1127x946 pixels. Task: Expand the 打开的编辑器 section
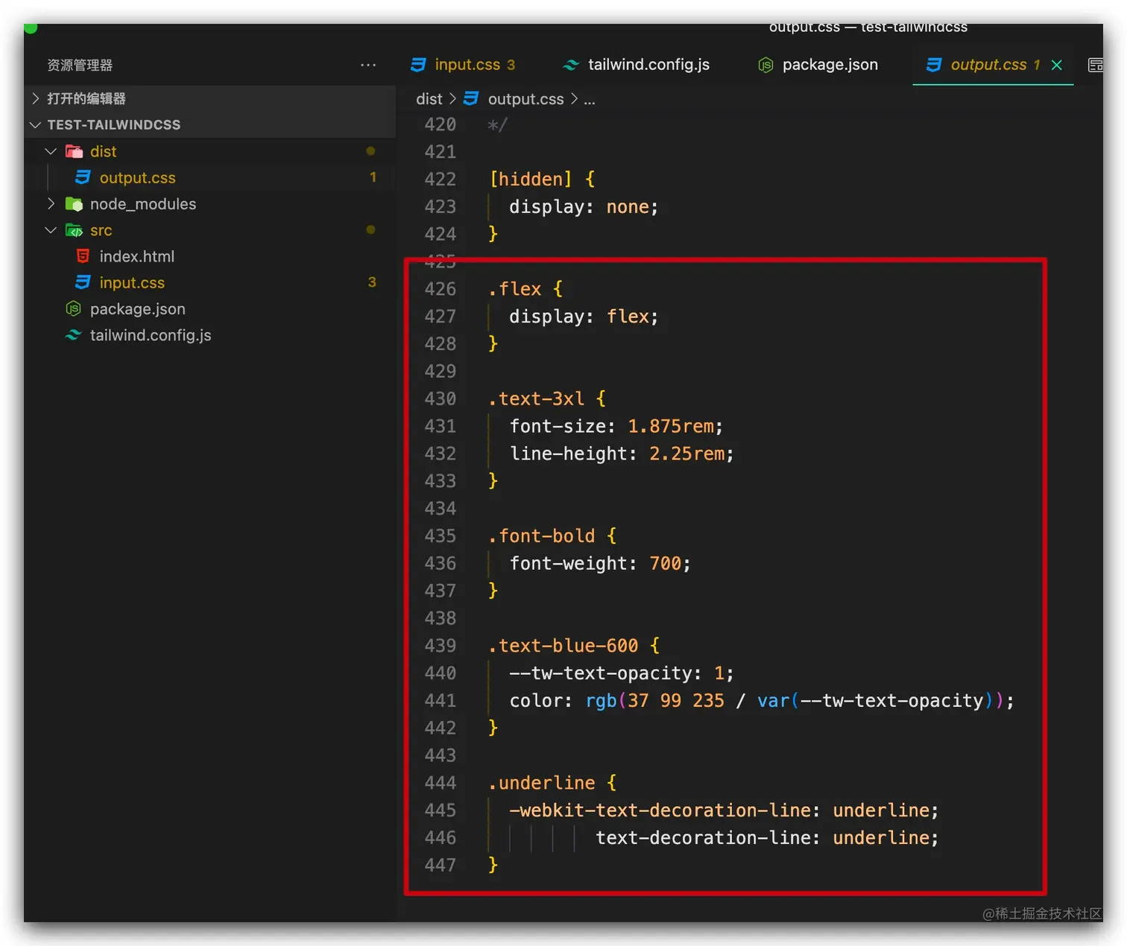pos(35,98)
